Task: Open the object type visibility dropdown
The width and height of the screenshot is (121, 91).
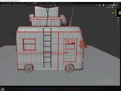Action: click(97, 5)
